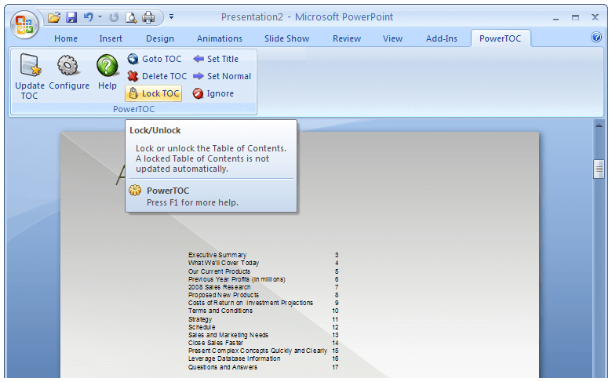Open a file using the folder icon
The width and height of the screenshot is (612, 382).
[54, 17]
